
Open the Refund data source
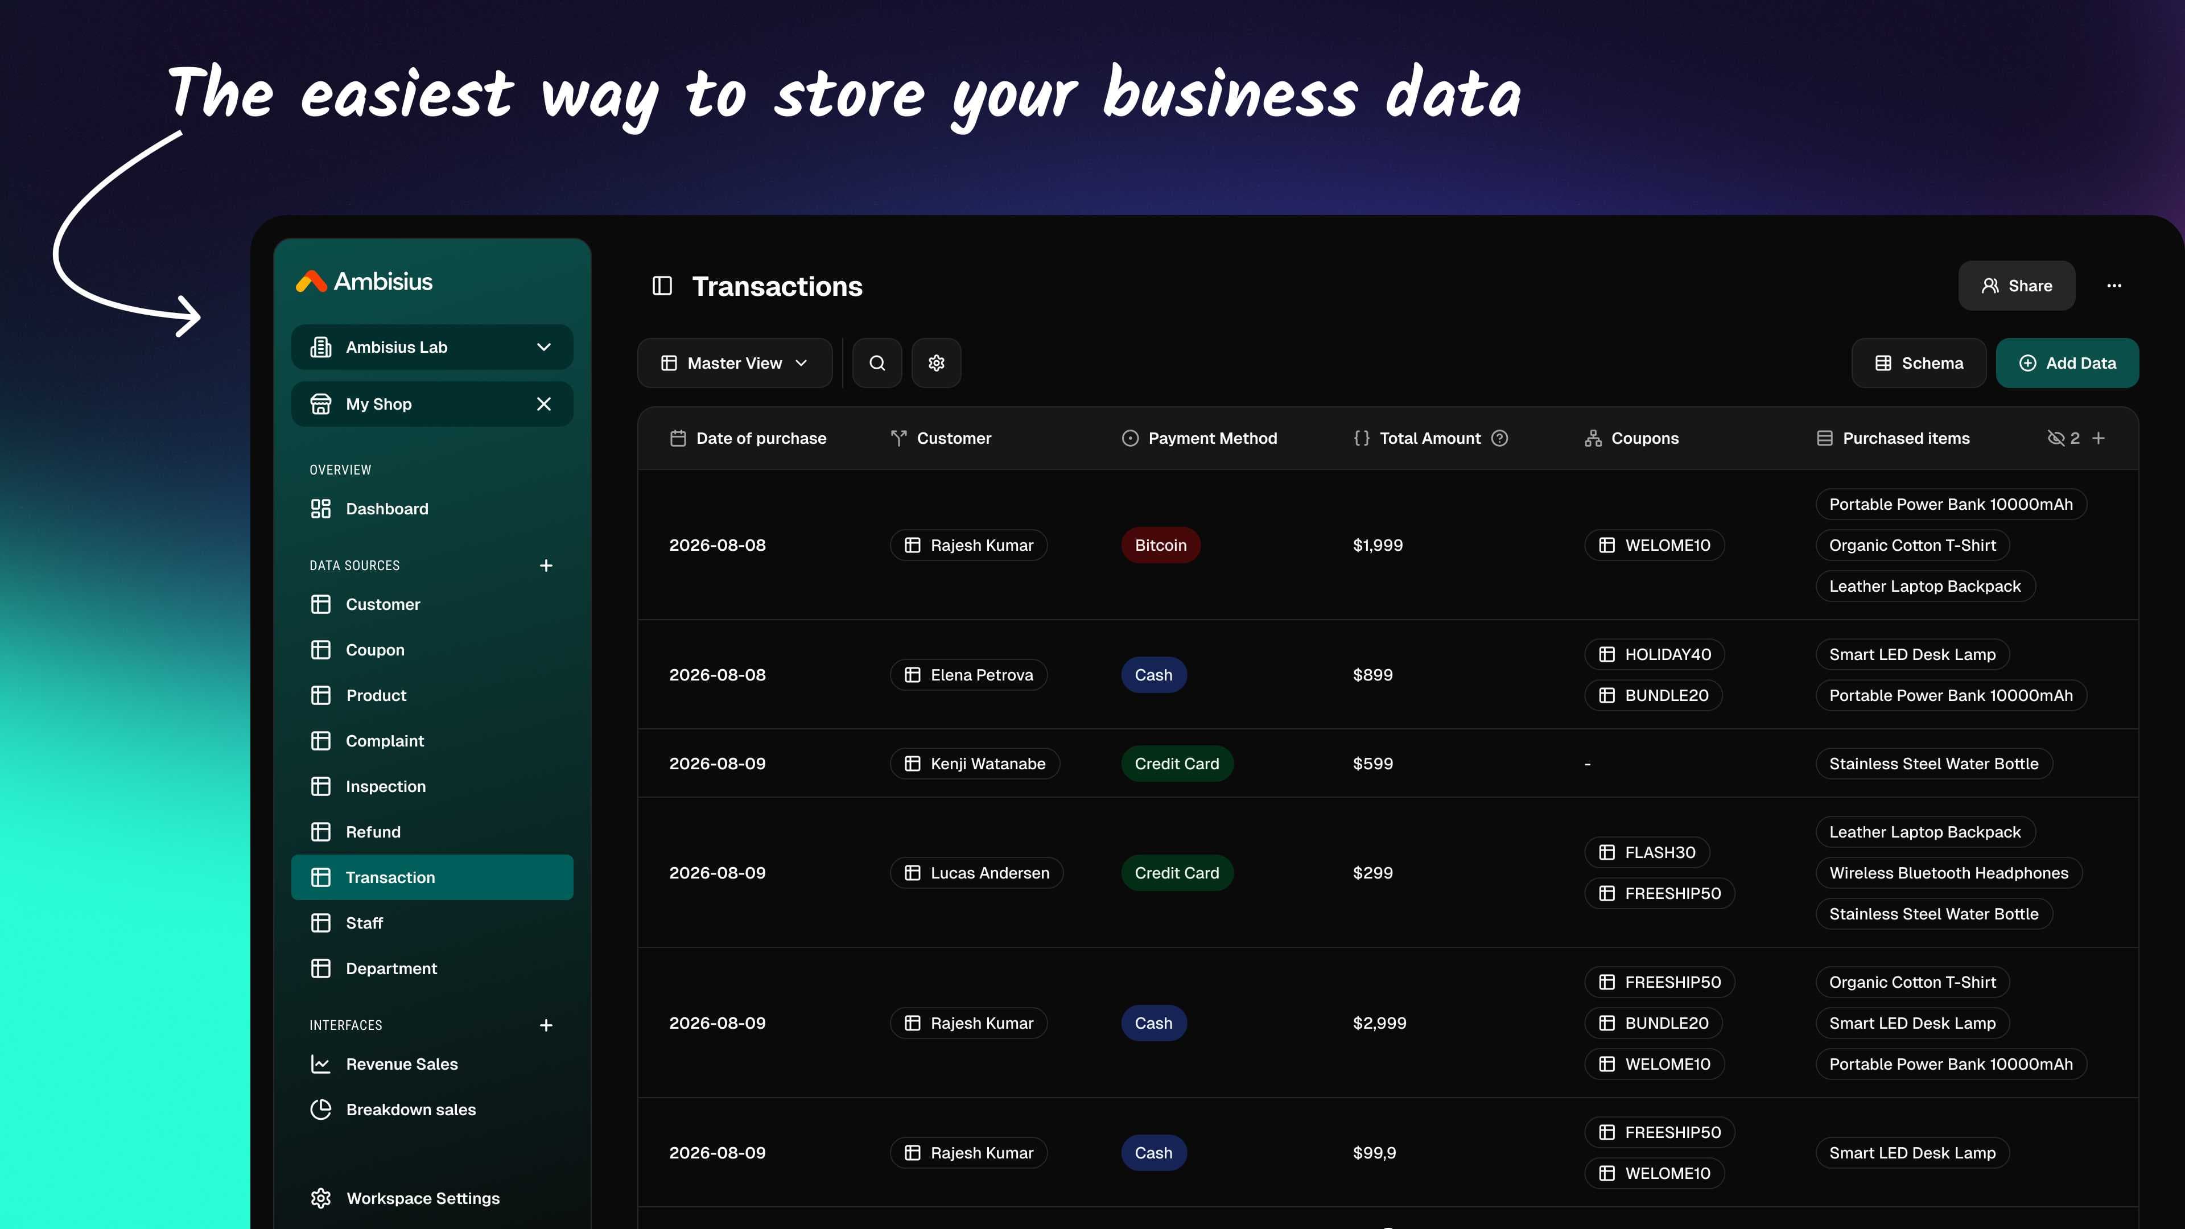click(x=432, y=832)
